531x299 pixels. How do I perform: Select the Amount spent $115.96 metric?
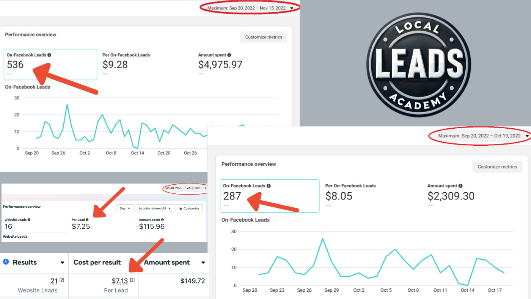tap(152, 224)
